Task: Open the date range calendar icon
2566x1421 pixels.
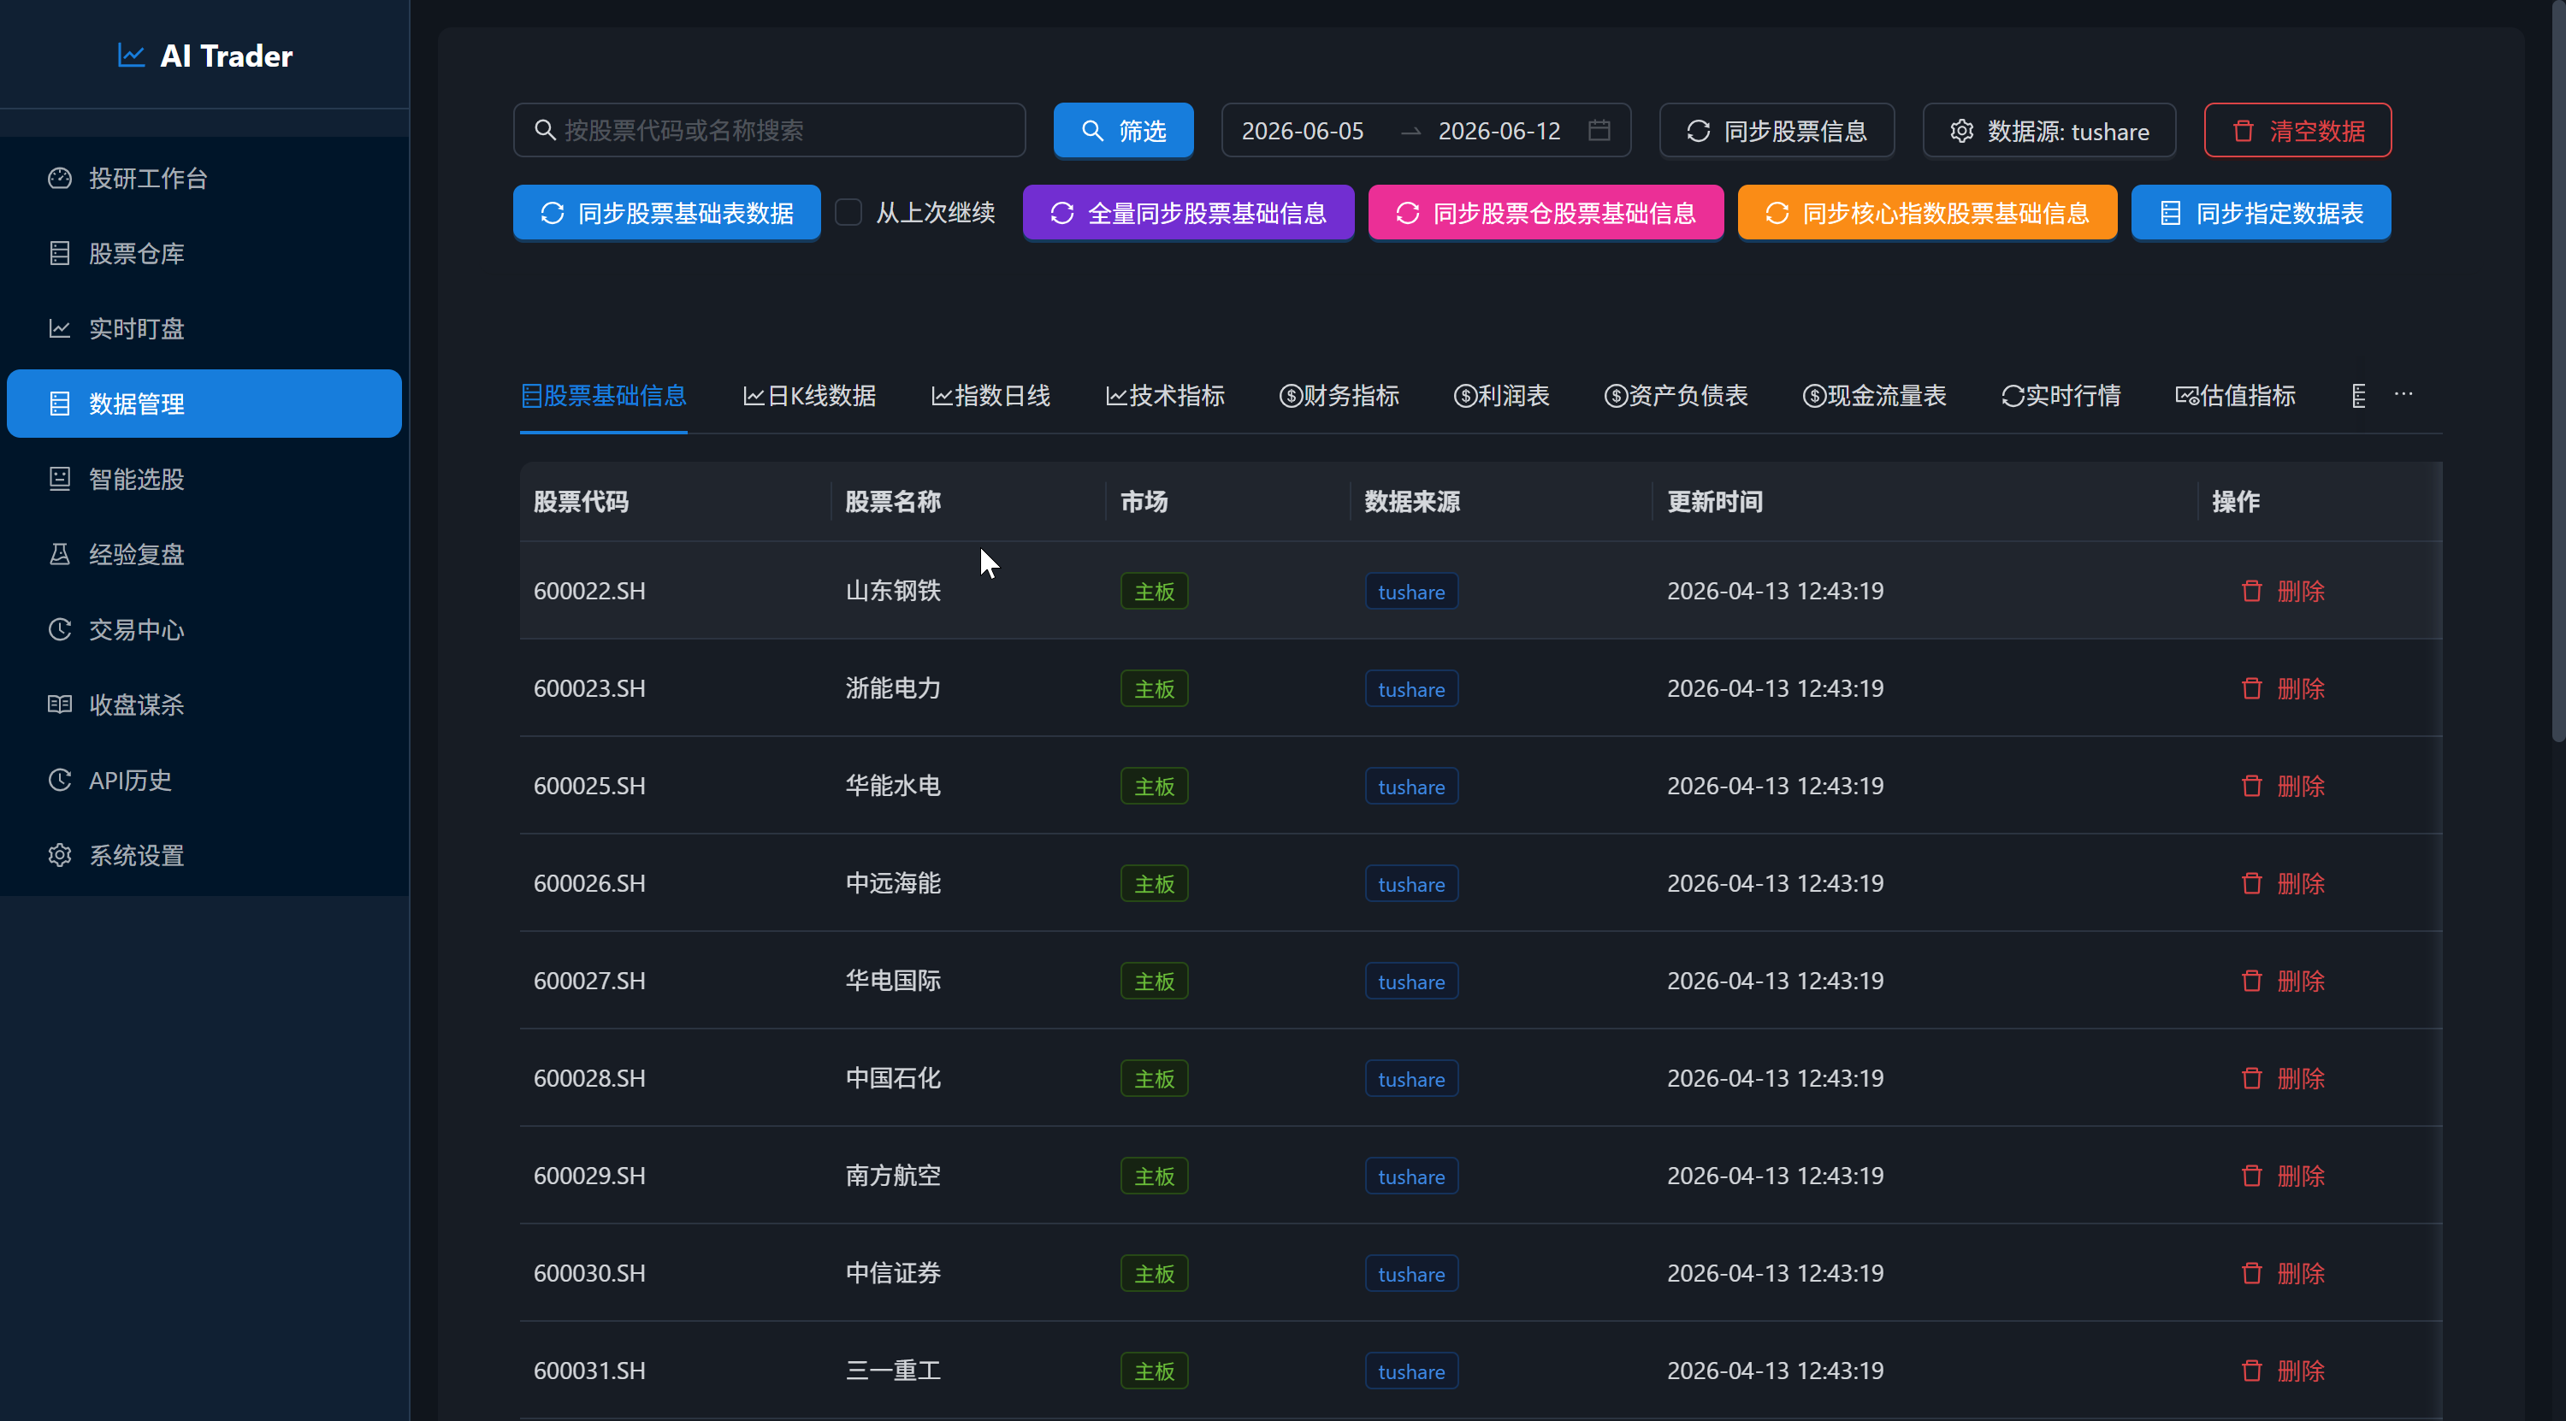Action: click(x=1599, y=131)
